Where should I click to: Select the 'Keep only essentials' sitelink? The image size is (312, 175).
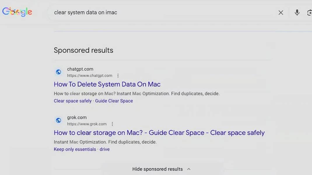[75, 149]
